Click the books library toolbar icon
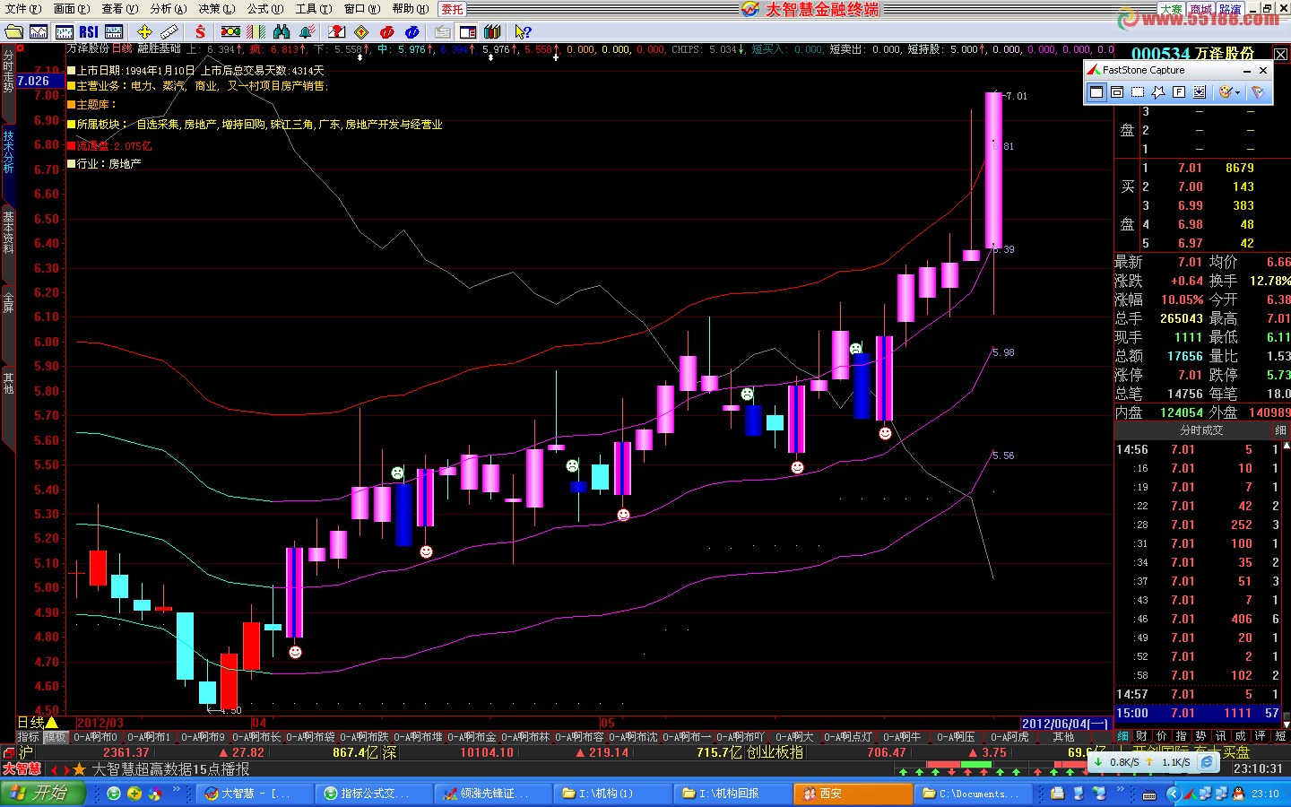The image size is (1291, 807). point(491,32)
